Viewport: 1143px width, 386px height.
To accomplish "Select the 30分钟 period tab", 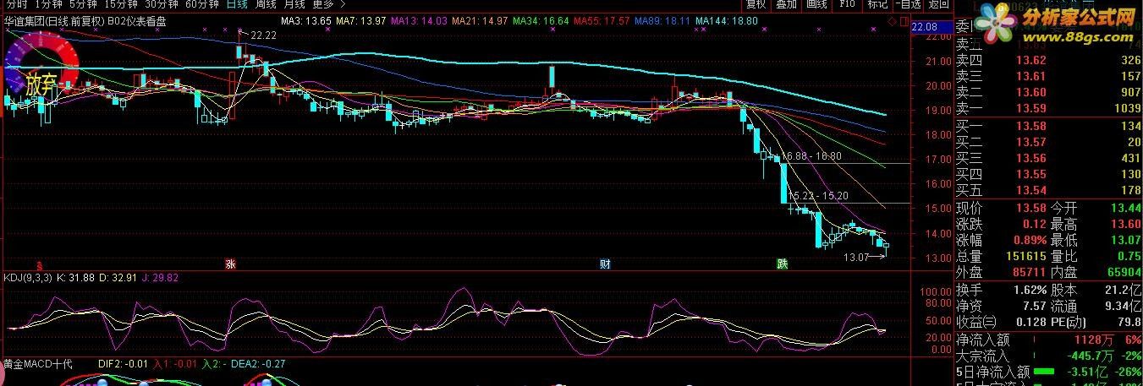I will [161, 4].
